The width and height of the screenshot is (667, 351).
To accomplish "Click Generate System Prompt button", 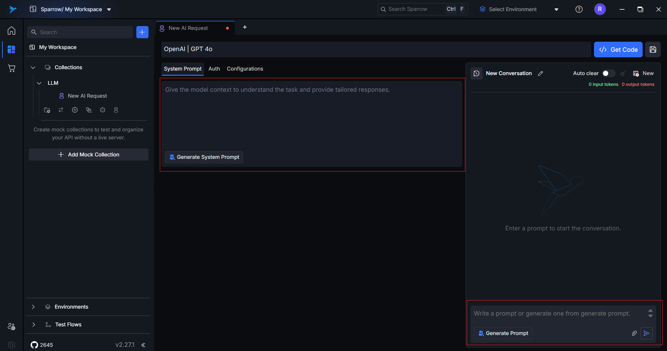I will pos(204,157).
